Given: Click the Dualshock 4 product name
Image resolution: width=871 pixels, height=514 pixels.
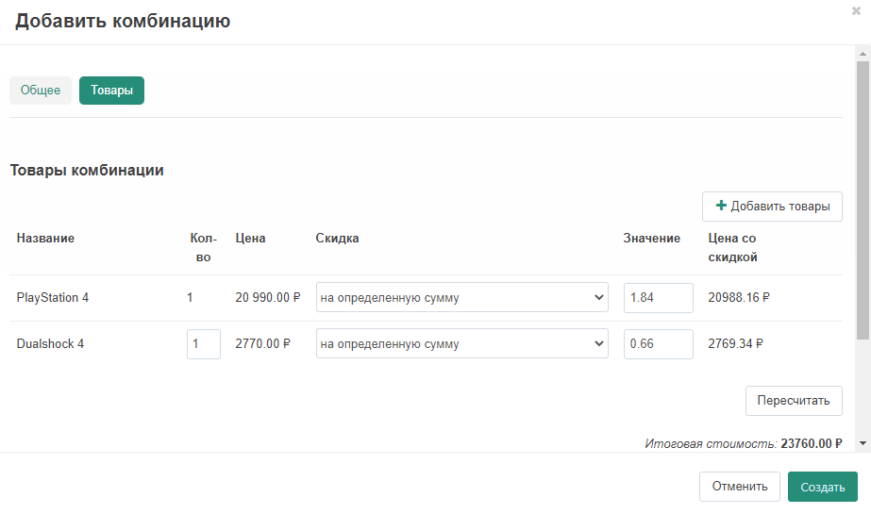Looking at the screenshot, I should pyautogui.click(x=50, y=344).
